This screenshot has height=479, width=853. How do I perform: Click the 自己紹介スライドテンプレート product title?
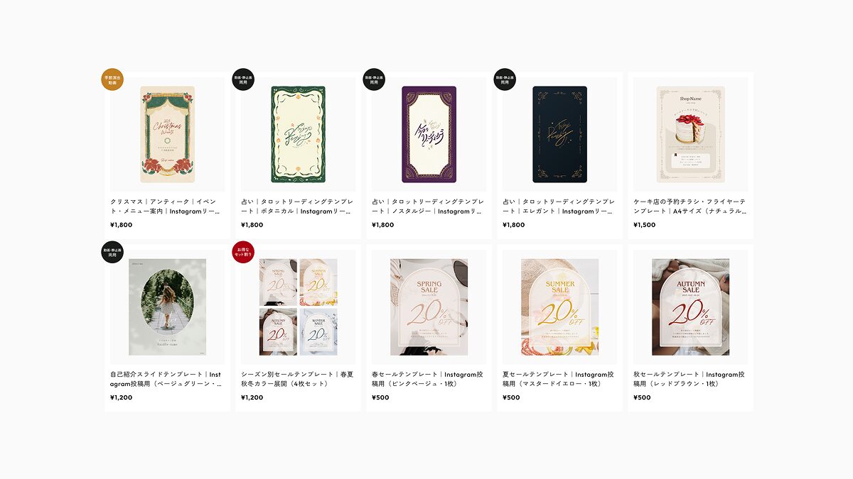pyautogui.click(x=166, y=379)
